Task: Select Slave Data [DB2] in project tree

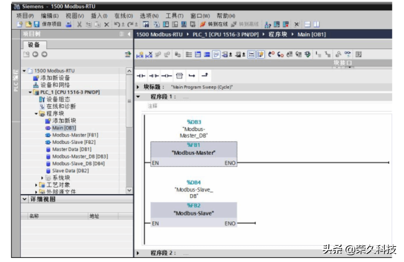Action: (x=70, y=171)
